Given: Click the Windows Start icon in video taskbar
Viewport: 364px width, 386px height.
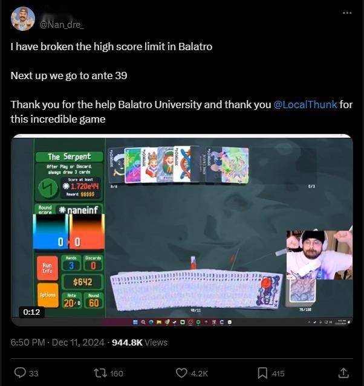Looking at the screenshot, I should tap(135, 322).
